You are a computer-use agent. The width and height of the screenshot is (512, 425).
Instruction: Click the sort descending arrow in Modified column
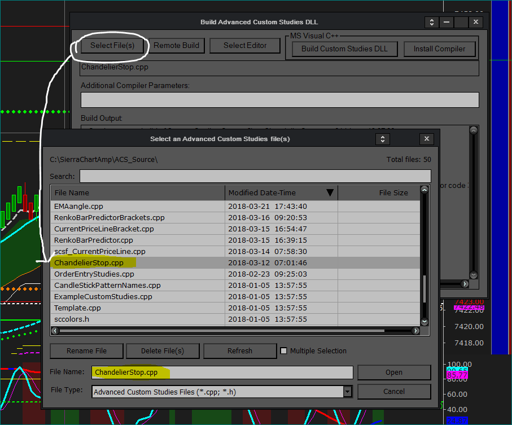(x=330, y=192)
